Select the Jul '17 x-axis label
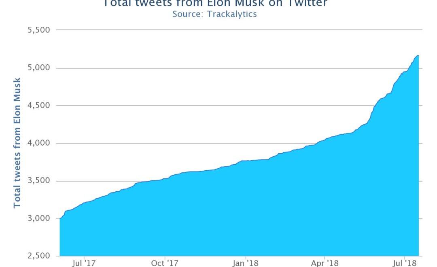 tap(84, 263)
